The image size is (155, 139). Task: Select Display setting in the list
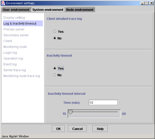[14, 18]
